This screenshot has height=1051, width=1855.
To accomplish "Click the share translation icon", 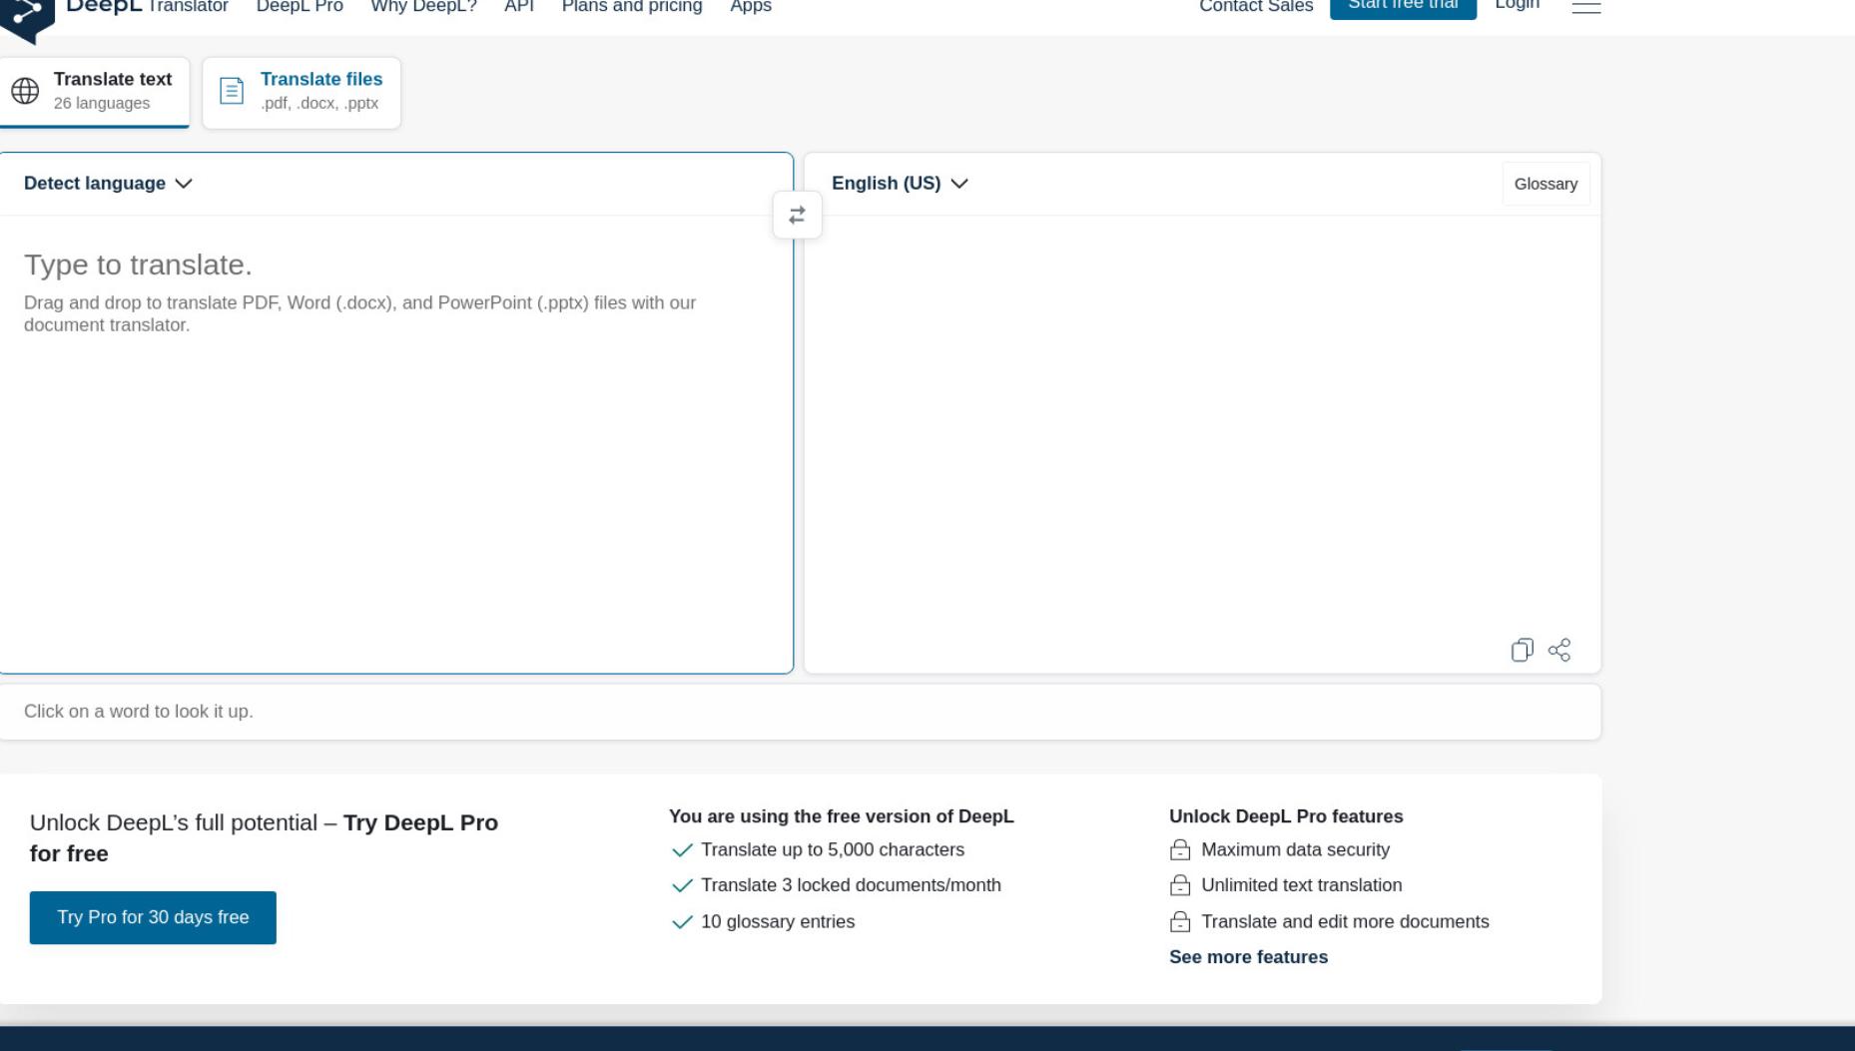I will coord(1559,650).
